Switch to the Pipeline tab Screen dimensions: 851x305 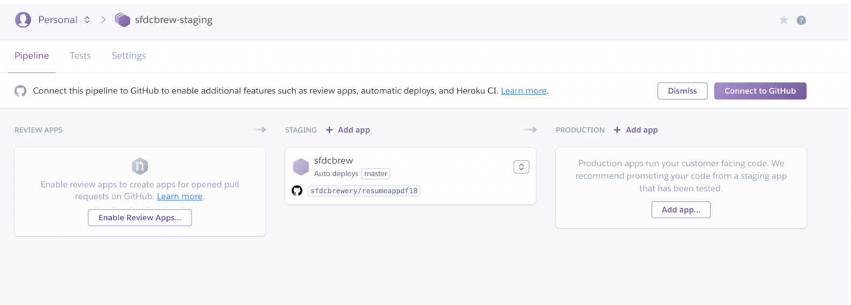tap(32, 55)
